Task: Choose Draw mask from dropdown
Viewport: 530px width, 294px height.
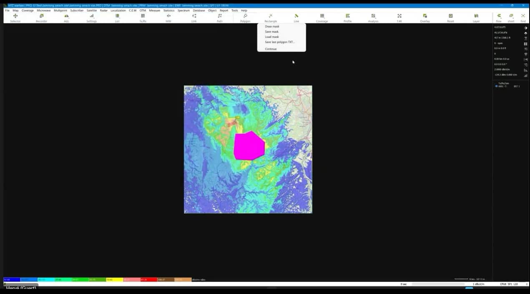Action: pos(272,27)
